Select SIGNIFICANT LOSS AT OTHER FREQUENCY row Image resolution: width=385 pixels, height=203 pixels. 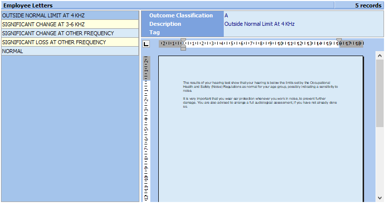click(x=70, y=42)
